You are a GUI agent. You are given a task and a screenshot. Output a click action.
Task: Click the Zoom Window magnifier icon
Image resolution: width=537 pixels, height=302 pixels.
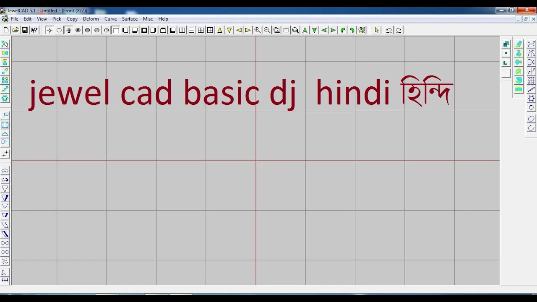tap(276, 30)
